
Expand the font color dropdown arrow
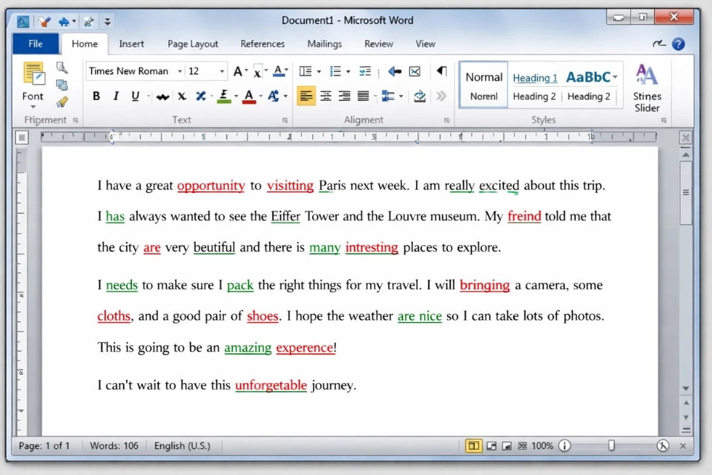[x=260, y=96]
